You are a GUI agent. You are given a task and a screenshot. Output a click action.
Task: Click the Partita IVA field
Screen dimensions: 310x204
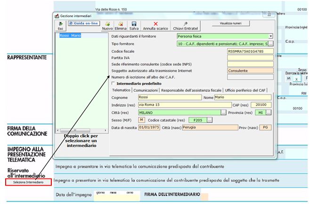250,58
